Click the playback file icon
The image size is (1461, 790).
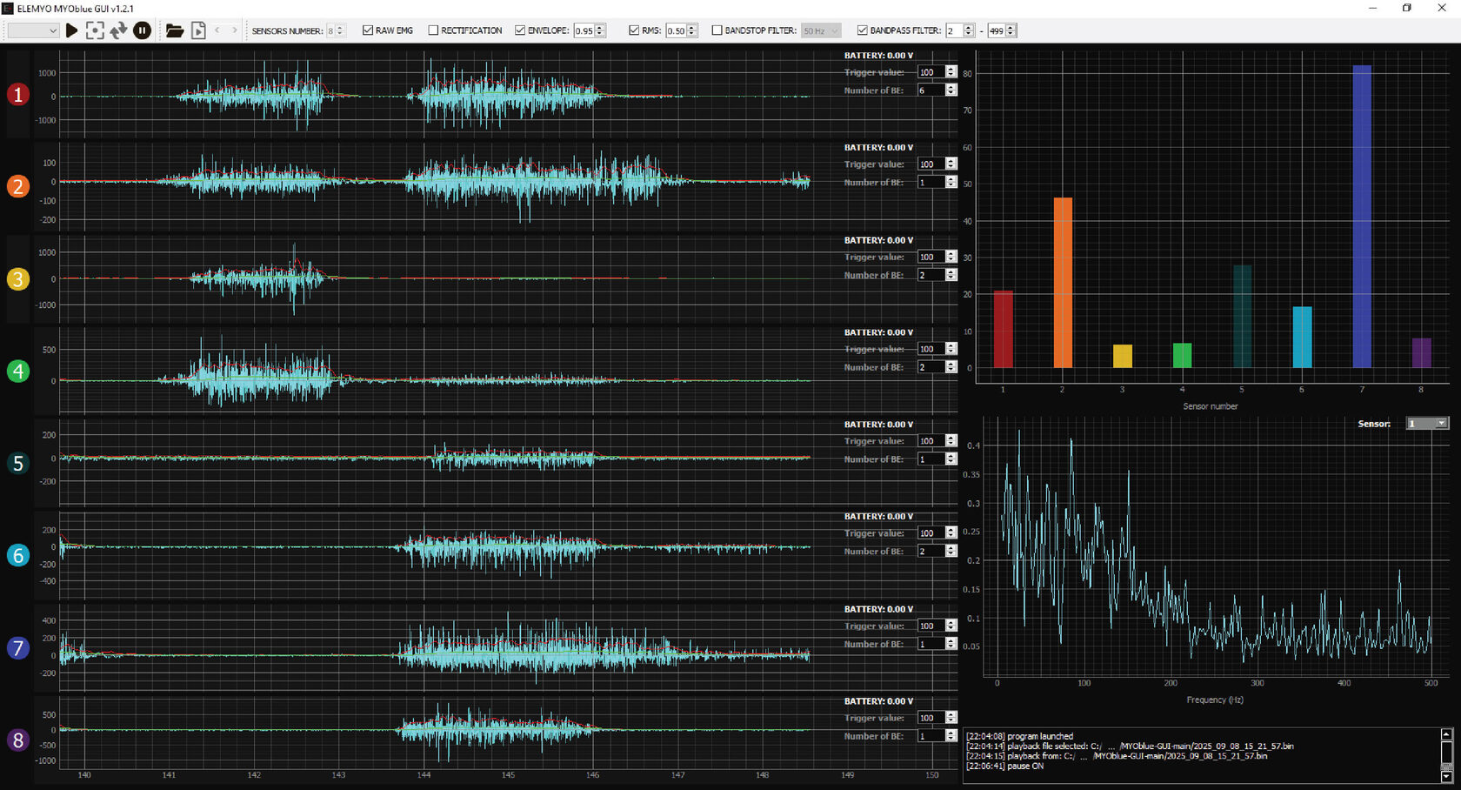pyautogui.click(x=198, y=30)
